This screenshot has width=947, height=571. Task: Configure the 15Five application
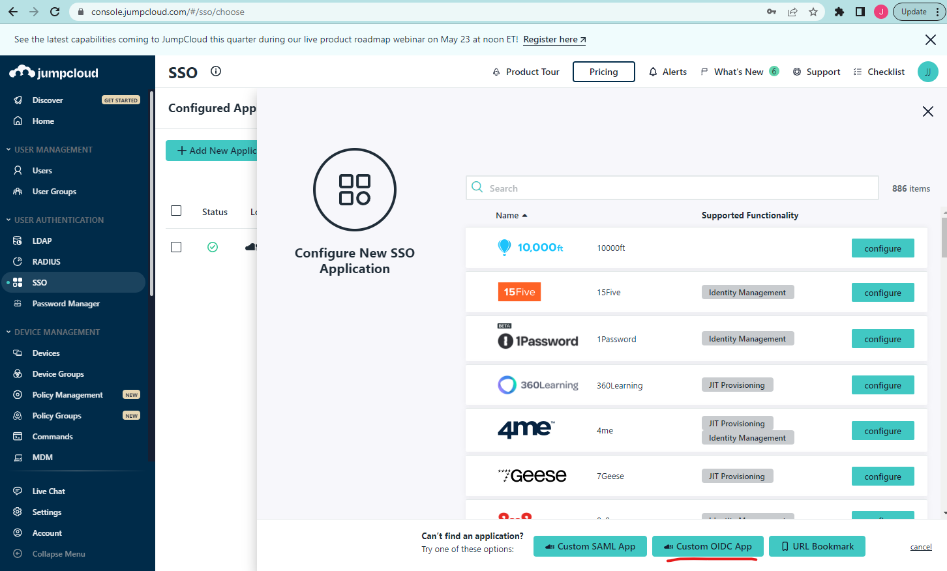point(883,293)
